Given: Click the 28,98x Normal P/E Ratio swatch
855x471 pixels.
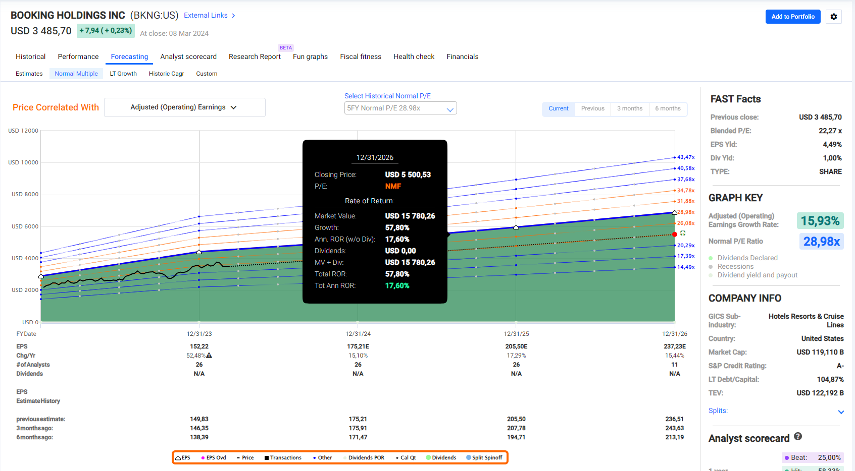Looking at the screenshot, I should 821,242.
